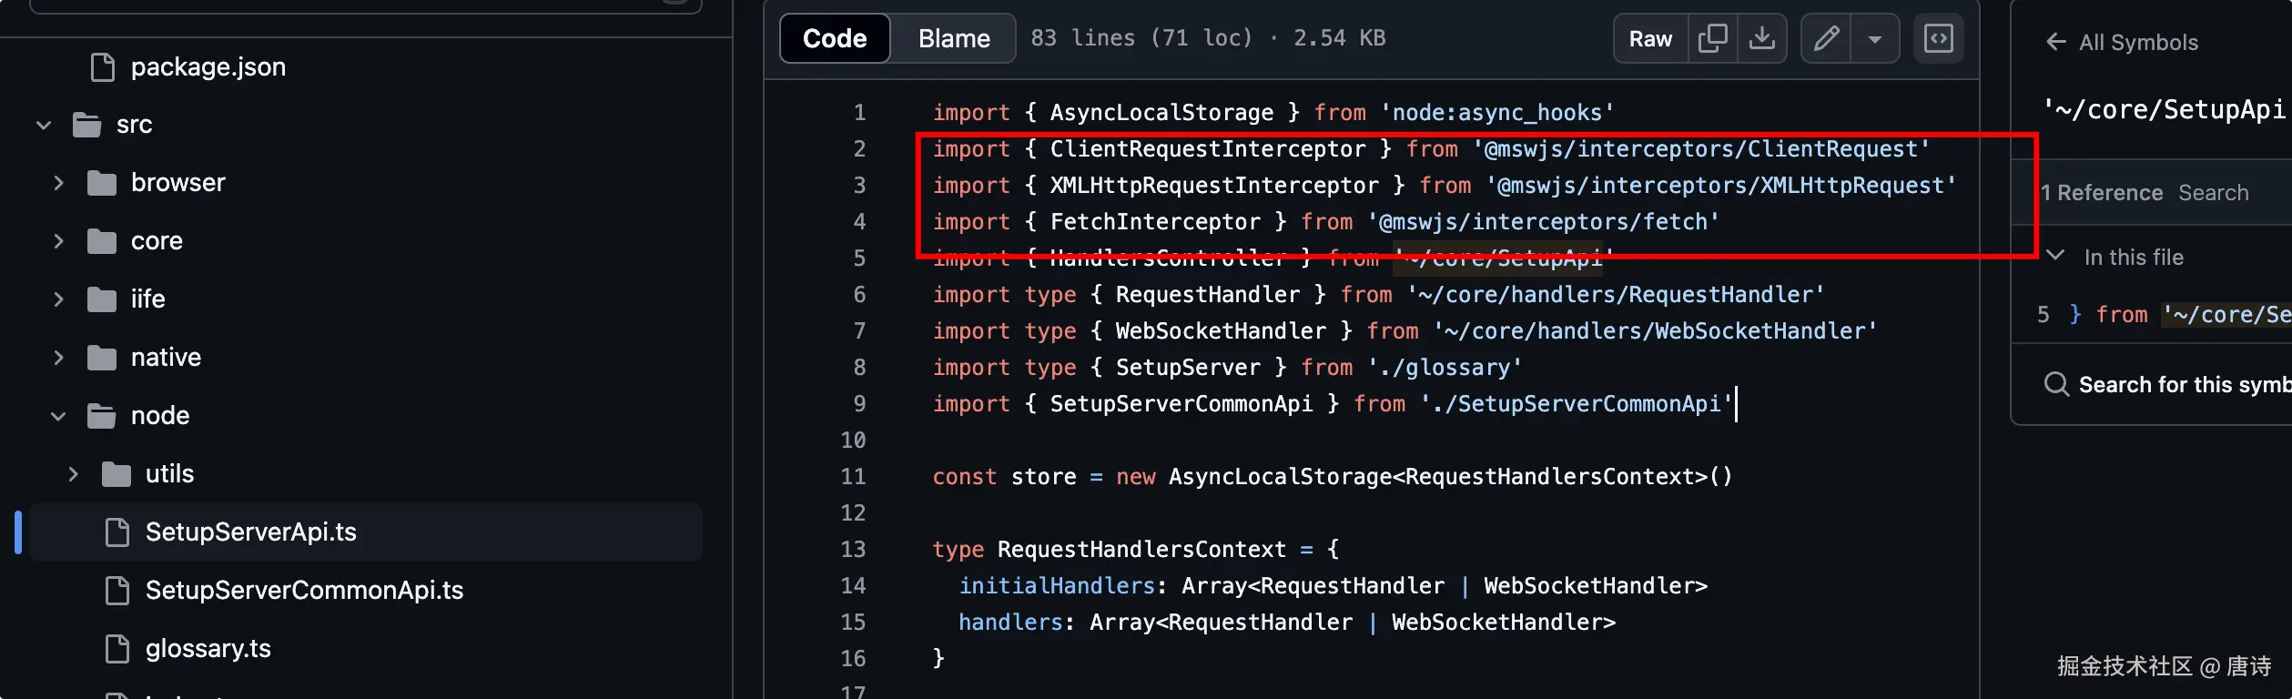This screenshot has width=2292, height=699.
Task: Click the Search tab next to Reference
Action: click(x=2213, y=193)
